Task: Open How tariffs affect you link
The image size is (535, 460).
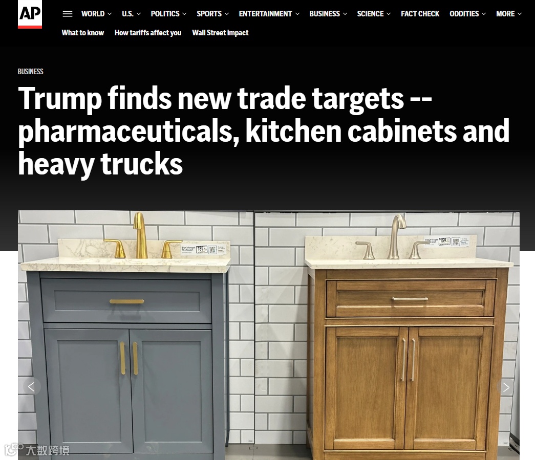Action: 148,33
